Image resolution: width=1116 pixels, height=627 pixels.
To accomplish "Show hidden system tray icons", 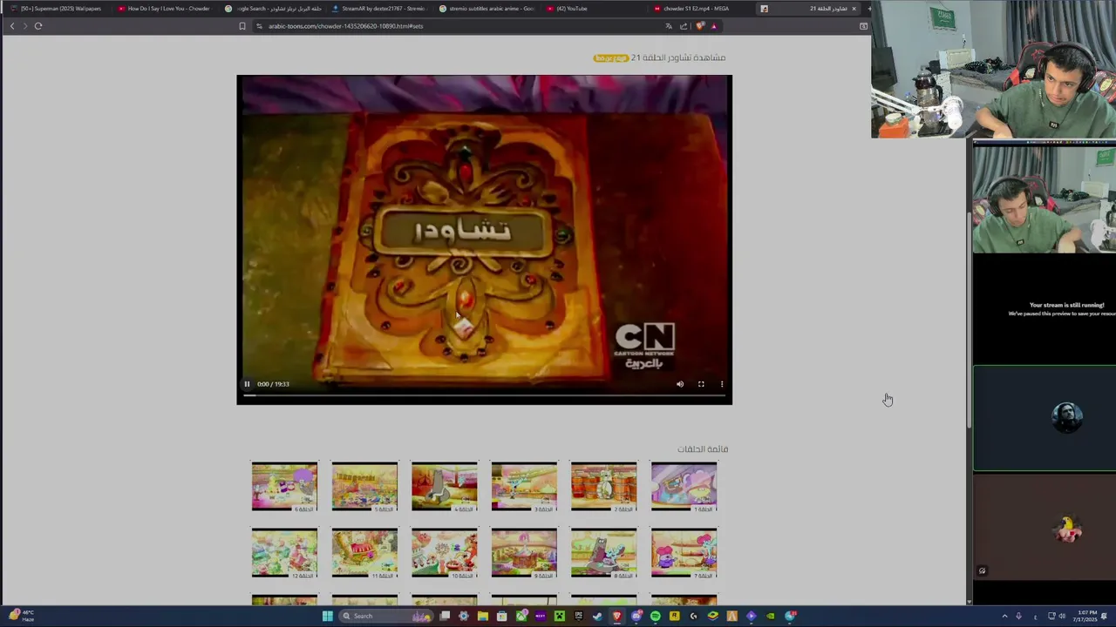I will coord(1004,616).
